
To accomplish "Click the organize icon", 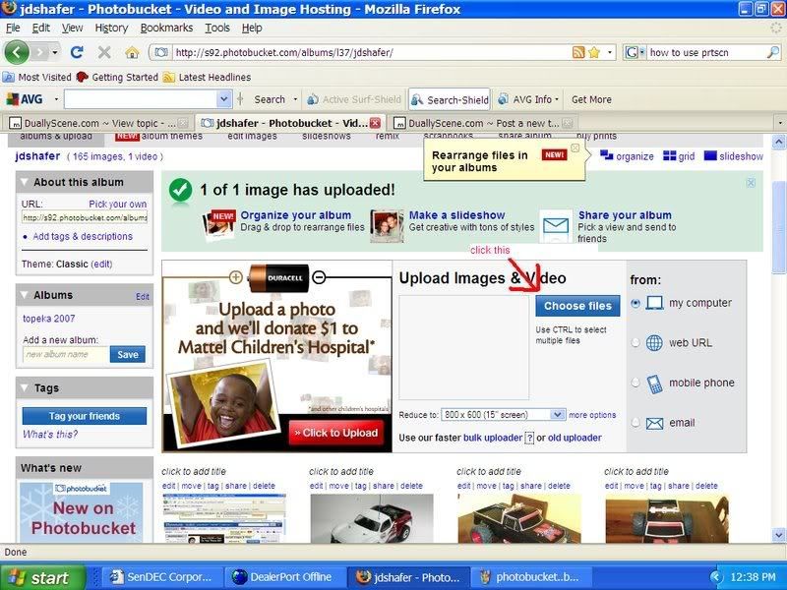I will [x=606, y=156].
